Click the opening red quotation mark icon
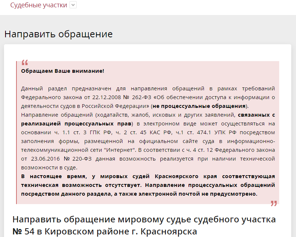Screen dimensions: 296x237 pos(24,62)
